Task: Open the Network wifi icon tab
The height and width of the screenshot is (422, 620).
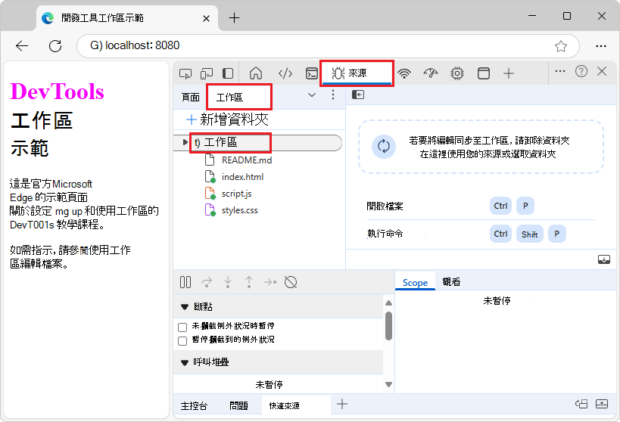Action: 404,73
